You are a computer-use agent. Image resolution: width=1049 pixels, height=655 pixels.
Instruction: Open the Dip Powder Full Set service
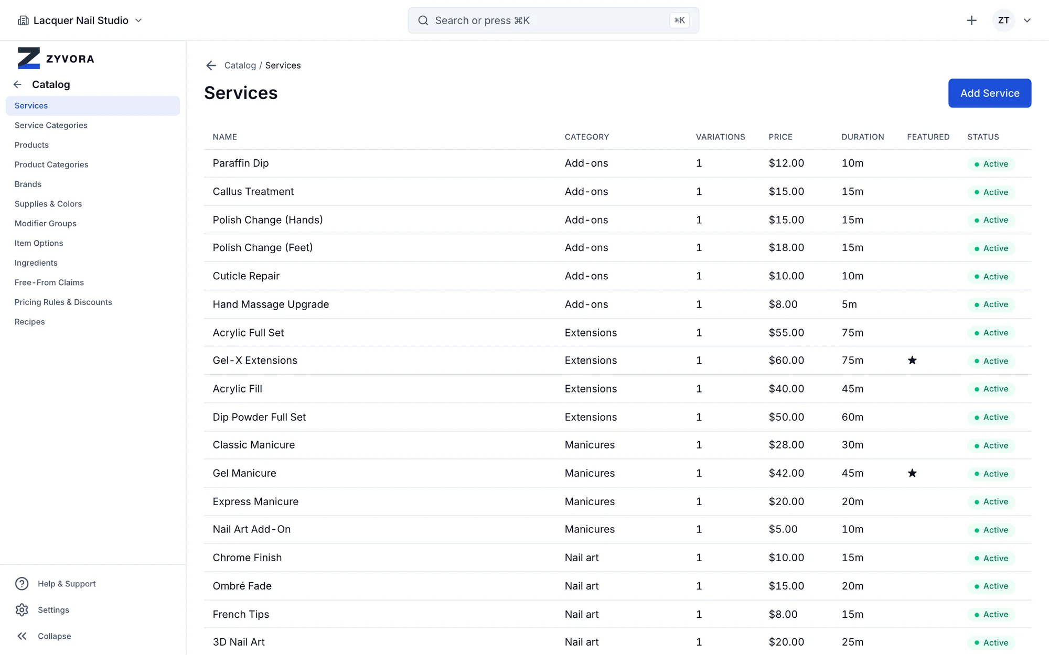pos(259,417)
